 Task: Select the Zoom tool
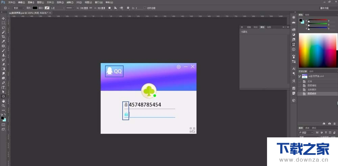3,105
